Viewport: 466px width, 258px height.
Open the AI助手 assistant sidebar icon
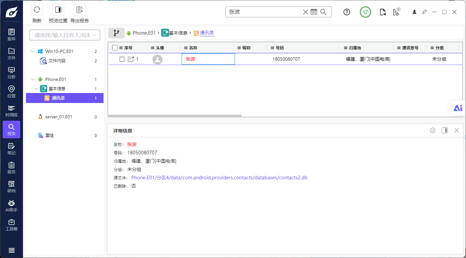click(x=11, y=206)
